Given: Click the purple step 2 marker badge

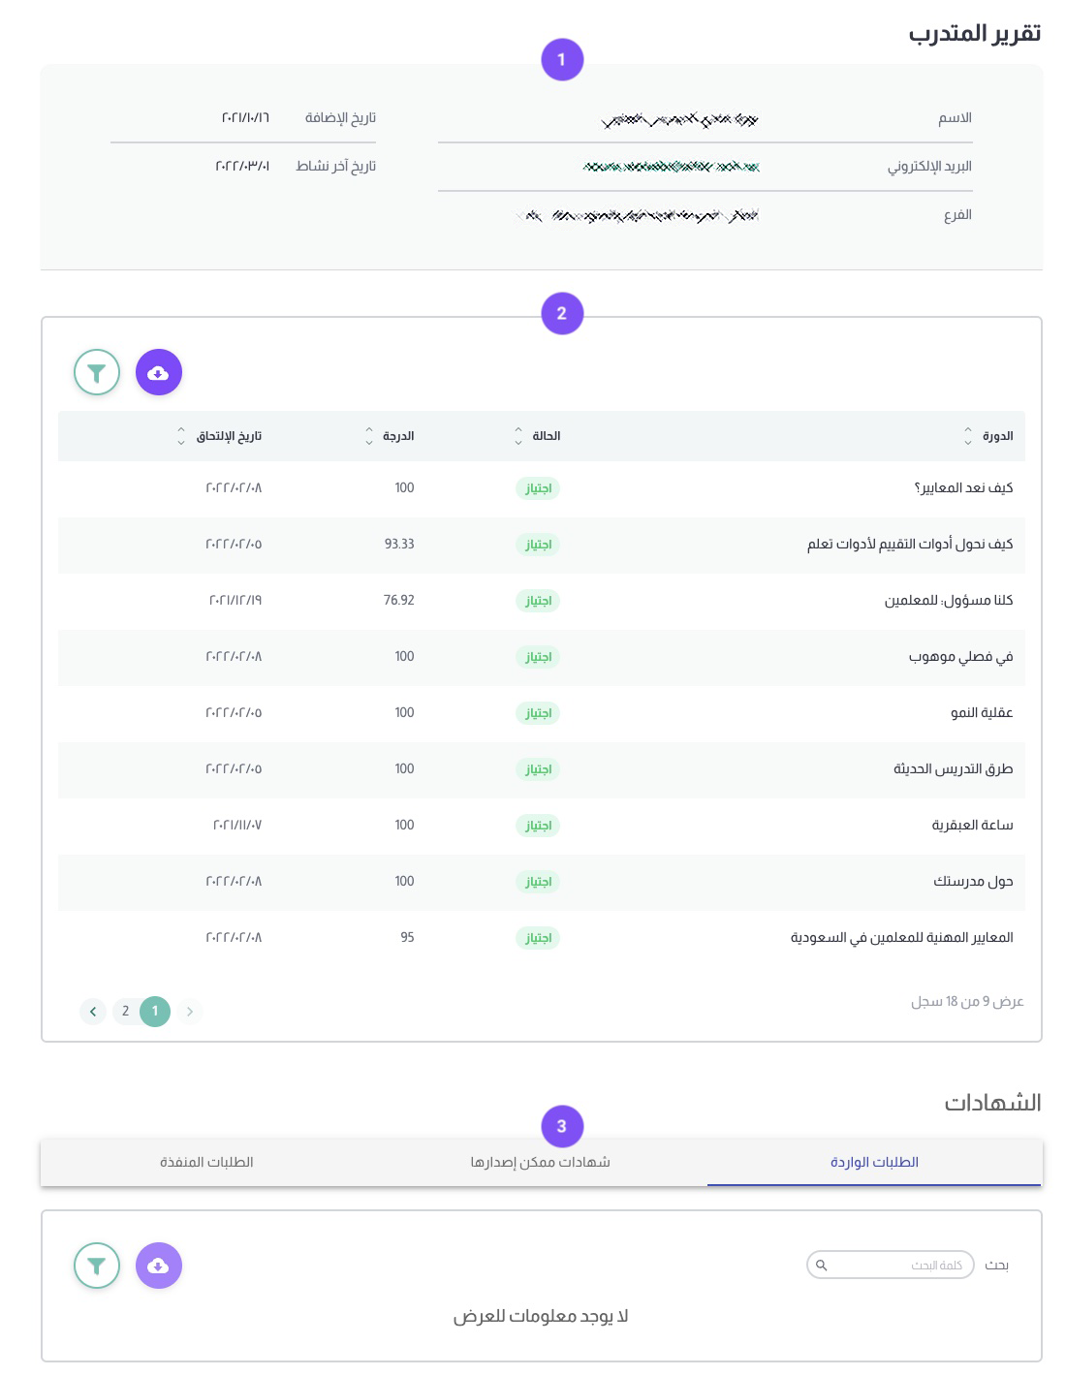Looking at the screenshot, I should pyautogui.click(x=562, y=313).
